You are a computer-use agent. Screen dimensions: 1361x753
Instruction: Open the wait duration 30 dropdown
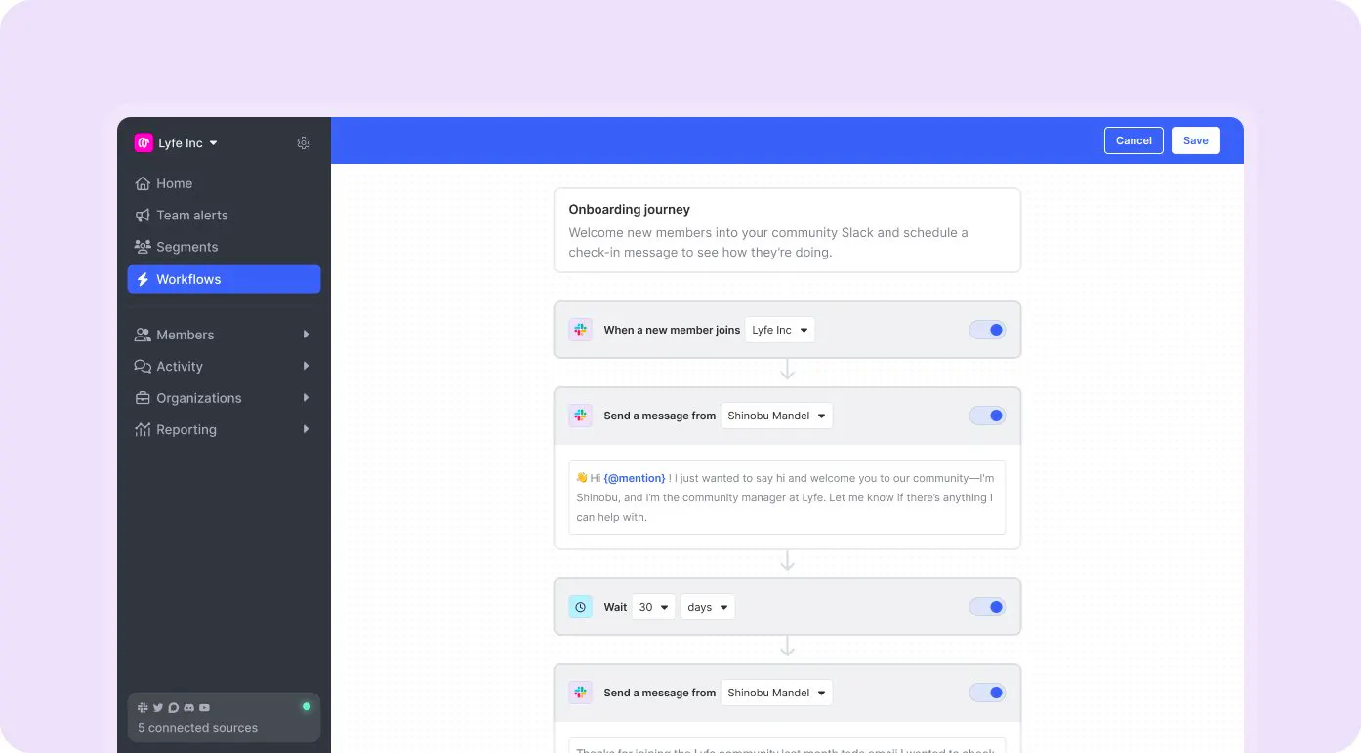653,607
